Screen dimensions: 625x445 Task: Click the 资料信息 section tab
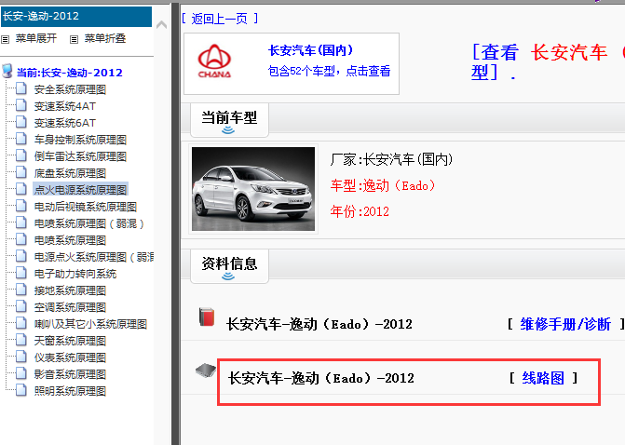[x=229, y=266]
